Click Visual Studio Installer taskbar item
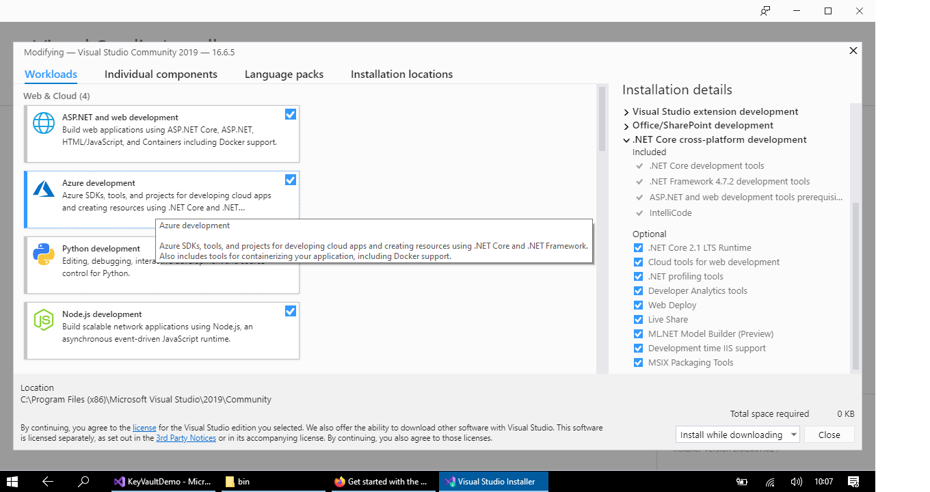The width and height of the screenshot is (930, 492). pos(493,481)
